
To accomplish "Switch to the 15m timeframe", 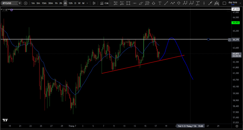I will point(44,3).
